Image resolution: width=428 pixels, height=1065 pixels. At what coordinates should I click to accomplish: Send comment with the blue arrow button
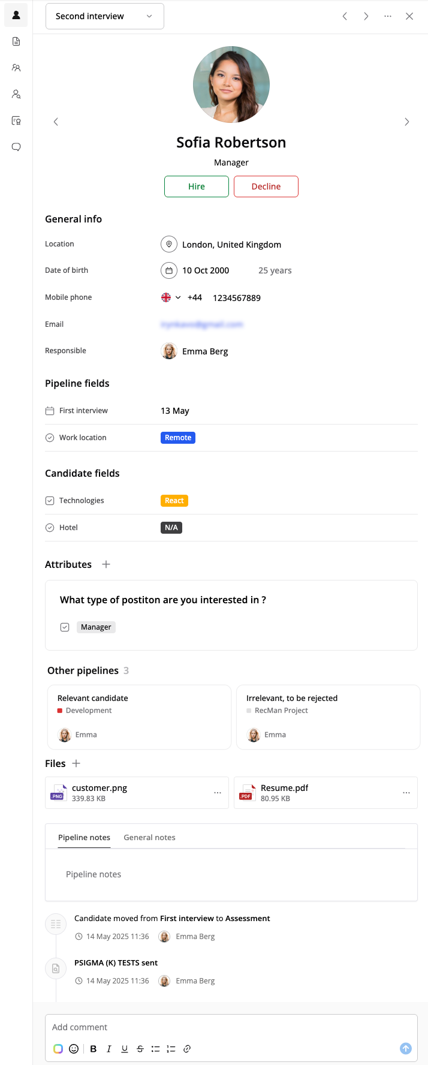[406, 1048]
